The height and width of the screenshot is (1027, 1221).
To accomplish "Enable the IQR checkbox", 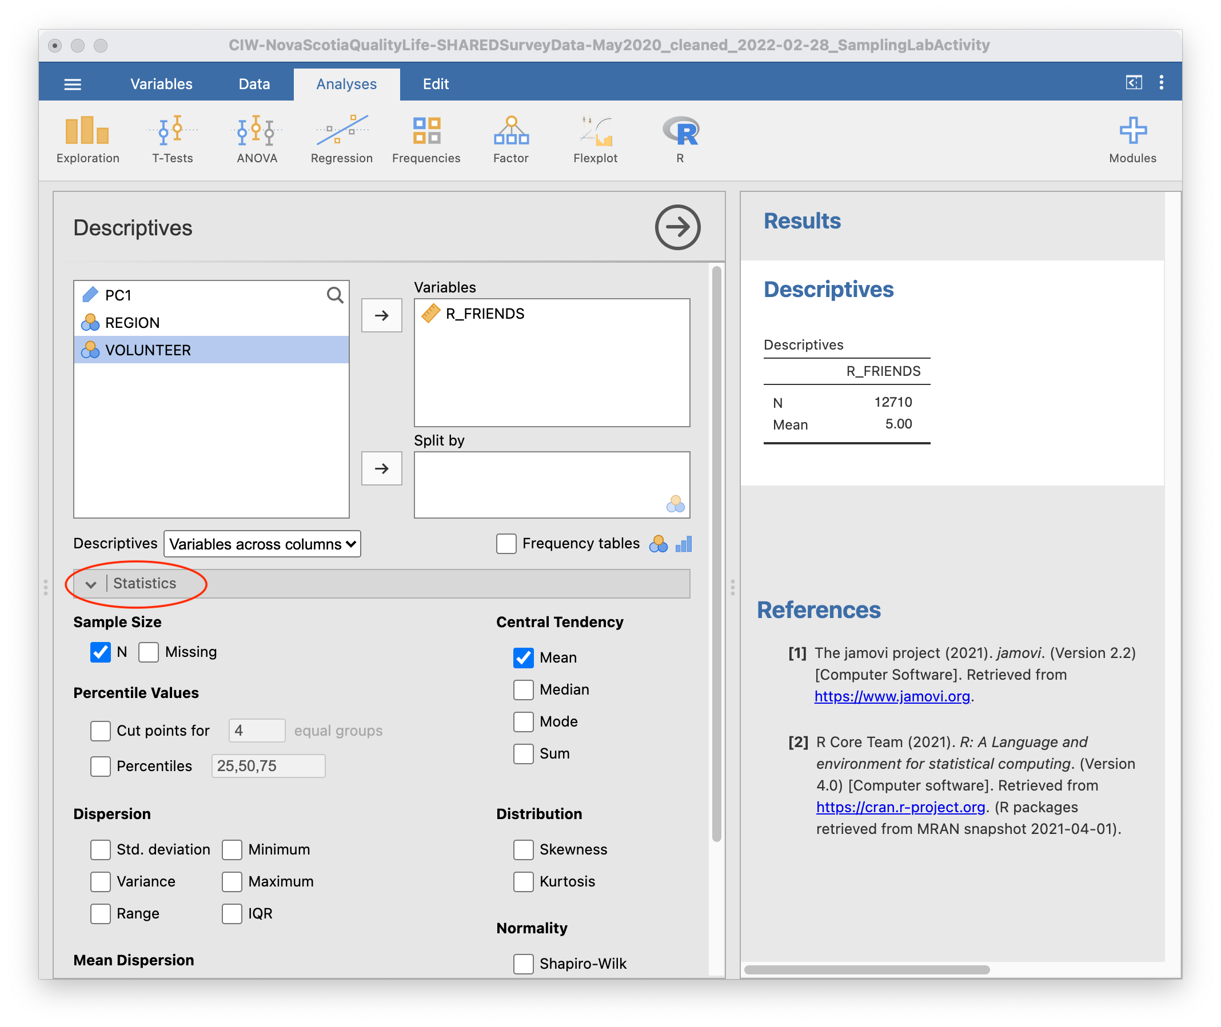I will (232, 914).
